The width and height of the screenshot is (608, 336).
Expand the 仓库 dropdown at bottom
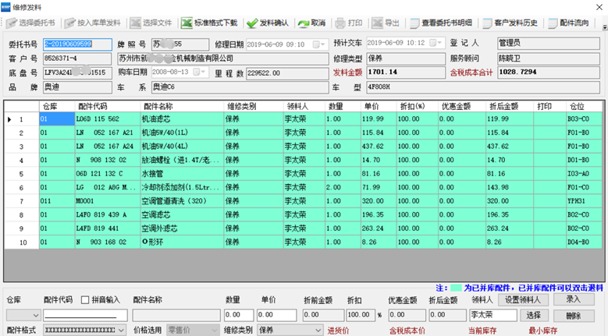(x=34, y=315)
